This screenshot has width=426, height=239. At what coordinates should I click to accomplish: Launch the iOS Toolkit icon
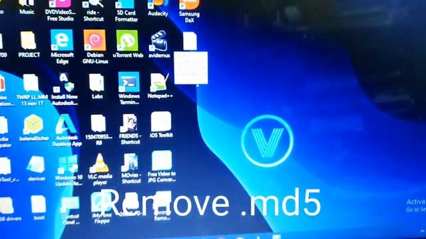pyautogui.click(x=161, y=125)
